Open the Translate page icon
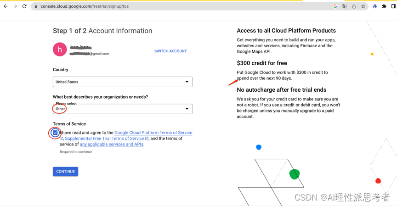Screen dimensions: 397x206 (x=345, y=6)
